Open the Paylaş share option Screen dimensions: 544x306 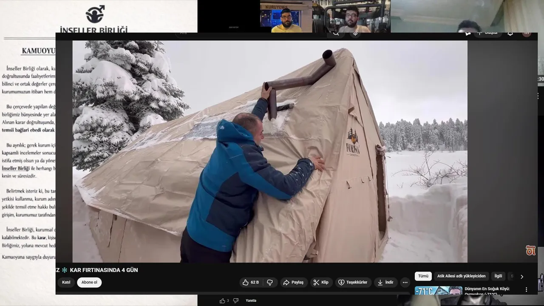(293, 282)
